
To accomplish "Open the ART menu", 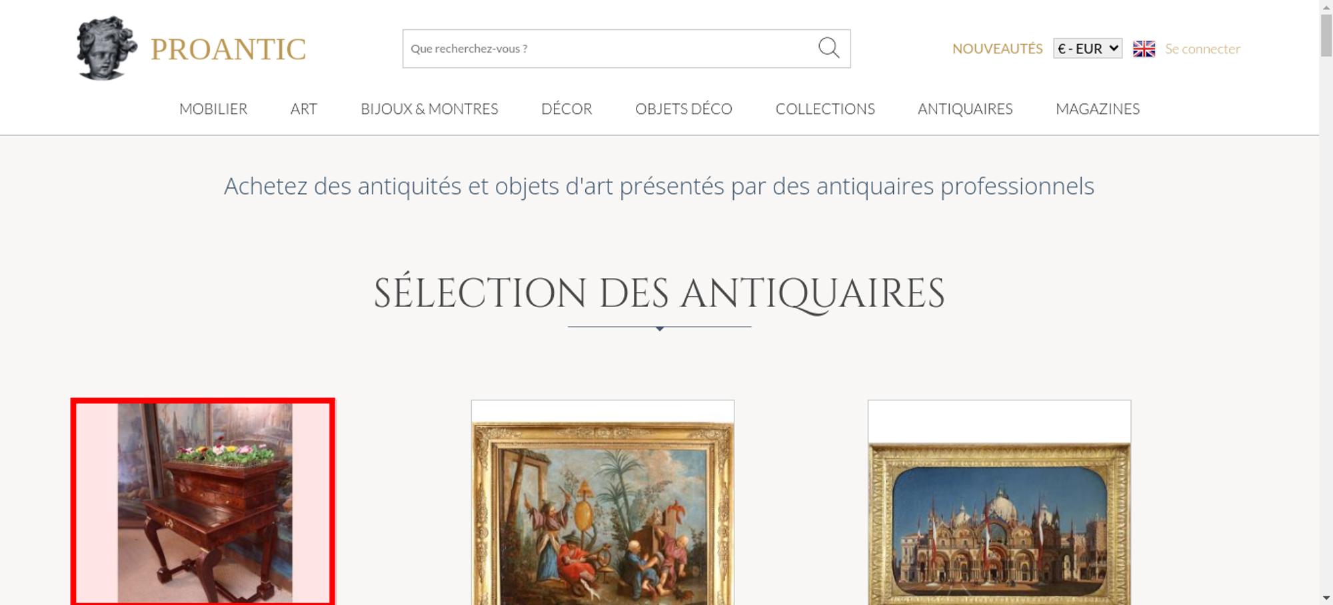I will pyautogui.click(x=303, y=109).
